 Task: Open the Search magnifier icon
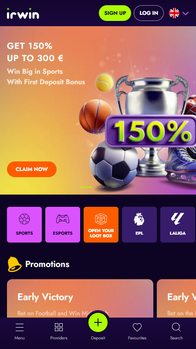click(x=176, y=328)
